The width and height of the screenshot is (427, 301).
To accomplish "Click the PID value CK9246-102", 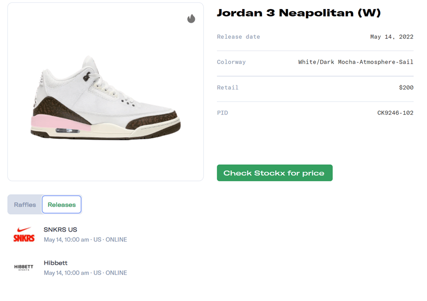I will pos(395,113).
